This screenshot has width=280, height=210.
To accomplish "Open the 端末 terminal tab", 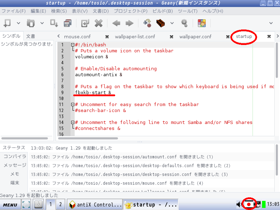I will 15,183.
